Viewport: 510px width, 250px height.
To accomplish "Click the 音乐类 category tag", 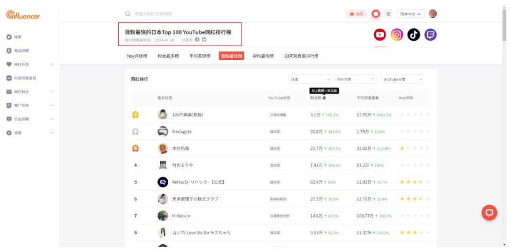I will coord(275,165).
